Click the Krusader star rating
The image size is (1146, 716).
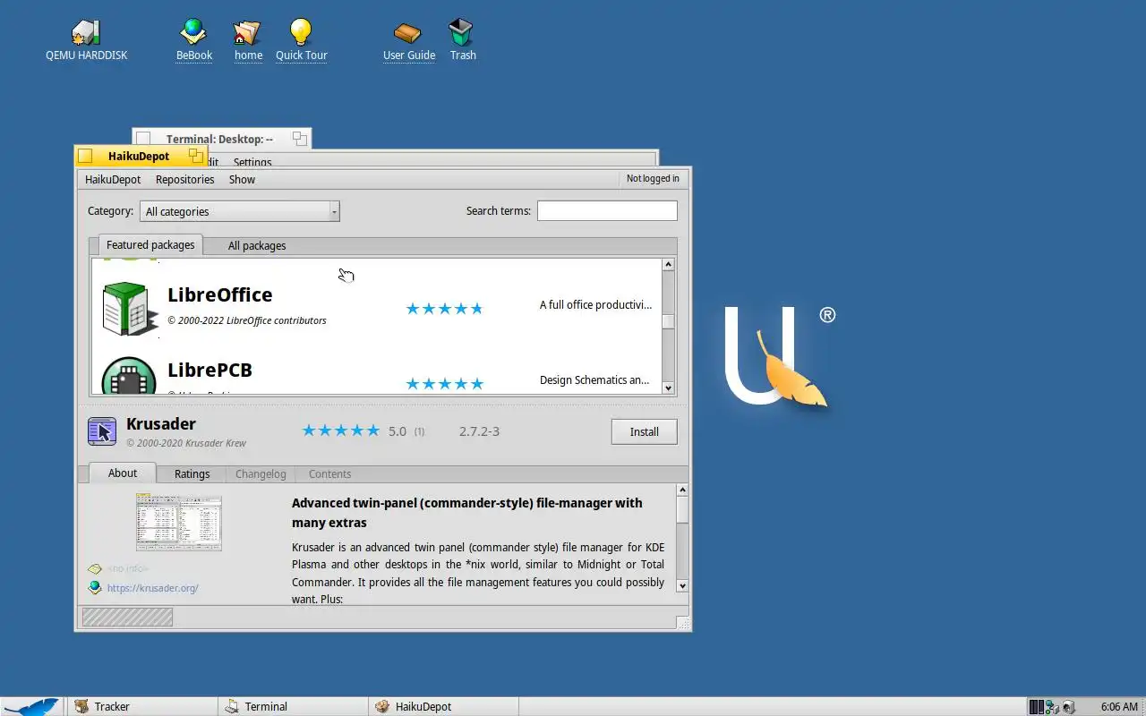[x=341, y=430]
